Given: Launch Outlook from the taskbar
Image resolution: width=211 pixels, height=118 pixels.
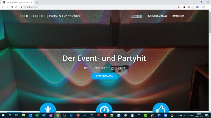Looking at the screenshot, I should coord(30,115).
